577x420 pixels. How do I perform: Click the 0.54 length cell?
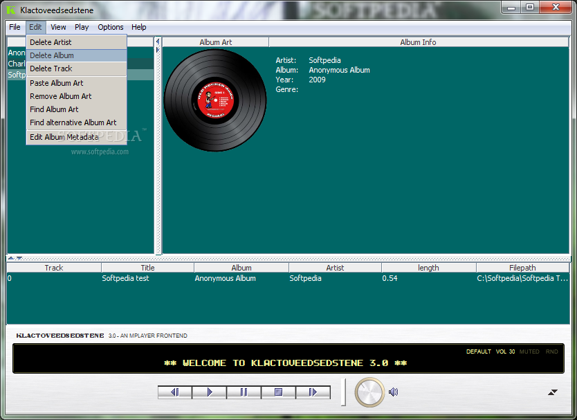click(x=390, y=278)
